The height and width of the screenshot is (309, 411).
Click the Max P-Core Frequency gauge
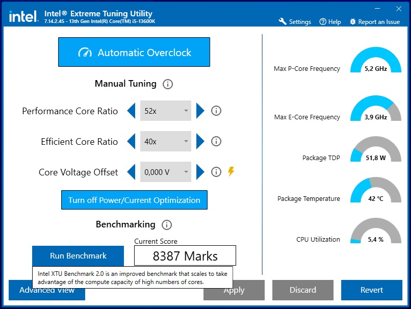click(x=376, y=60)
